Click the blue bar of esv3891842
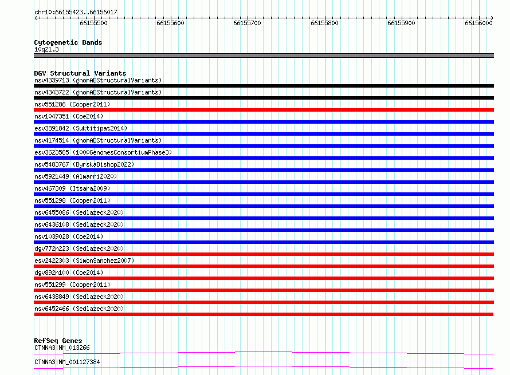Screen dimensions: 510x375 coord(264,134)
